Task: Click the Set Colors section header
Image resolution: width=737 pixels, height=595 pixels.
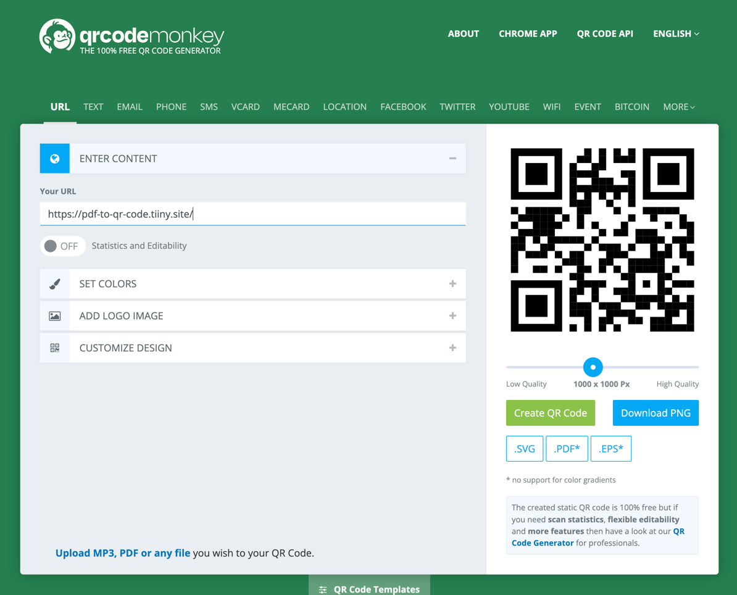Action: pyautogui.click(x=253, y=284)
